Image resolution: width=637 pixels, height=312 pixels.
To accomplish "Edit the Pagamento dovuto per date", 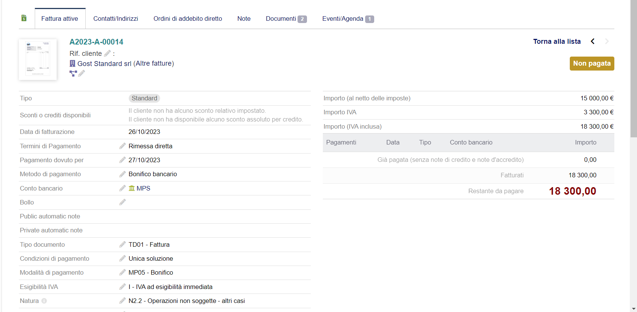I will 122,160.
